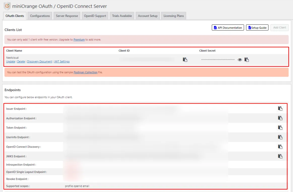Open the API Documentation button
This screenshot has width=293, height=192.
(228, 27)
